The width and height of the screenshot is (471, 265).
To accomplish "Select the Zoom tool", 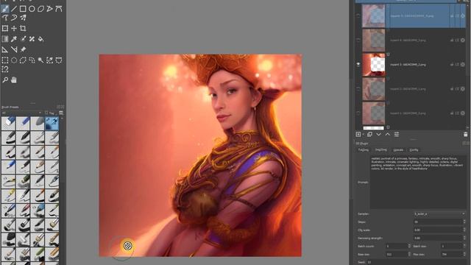I will [5, 80].
